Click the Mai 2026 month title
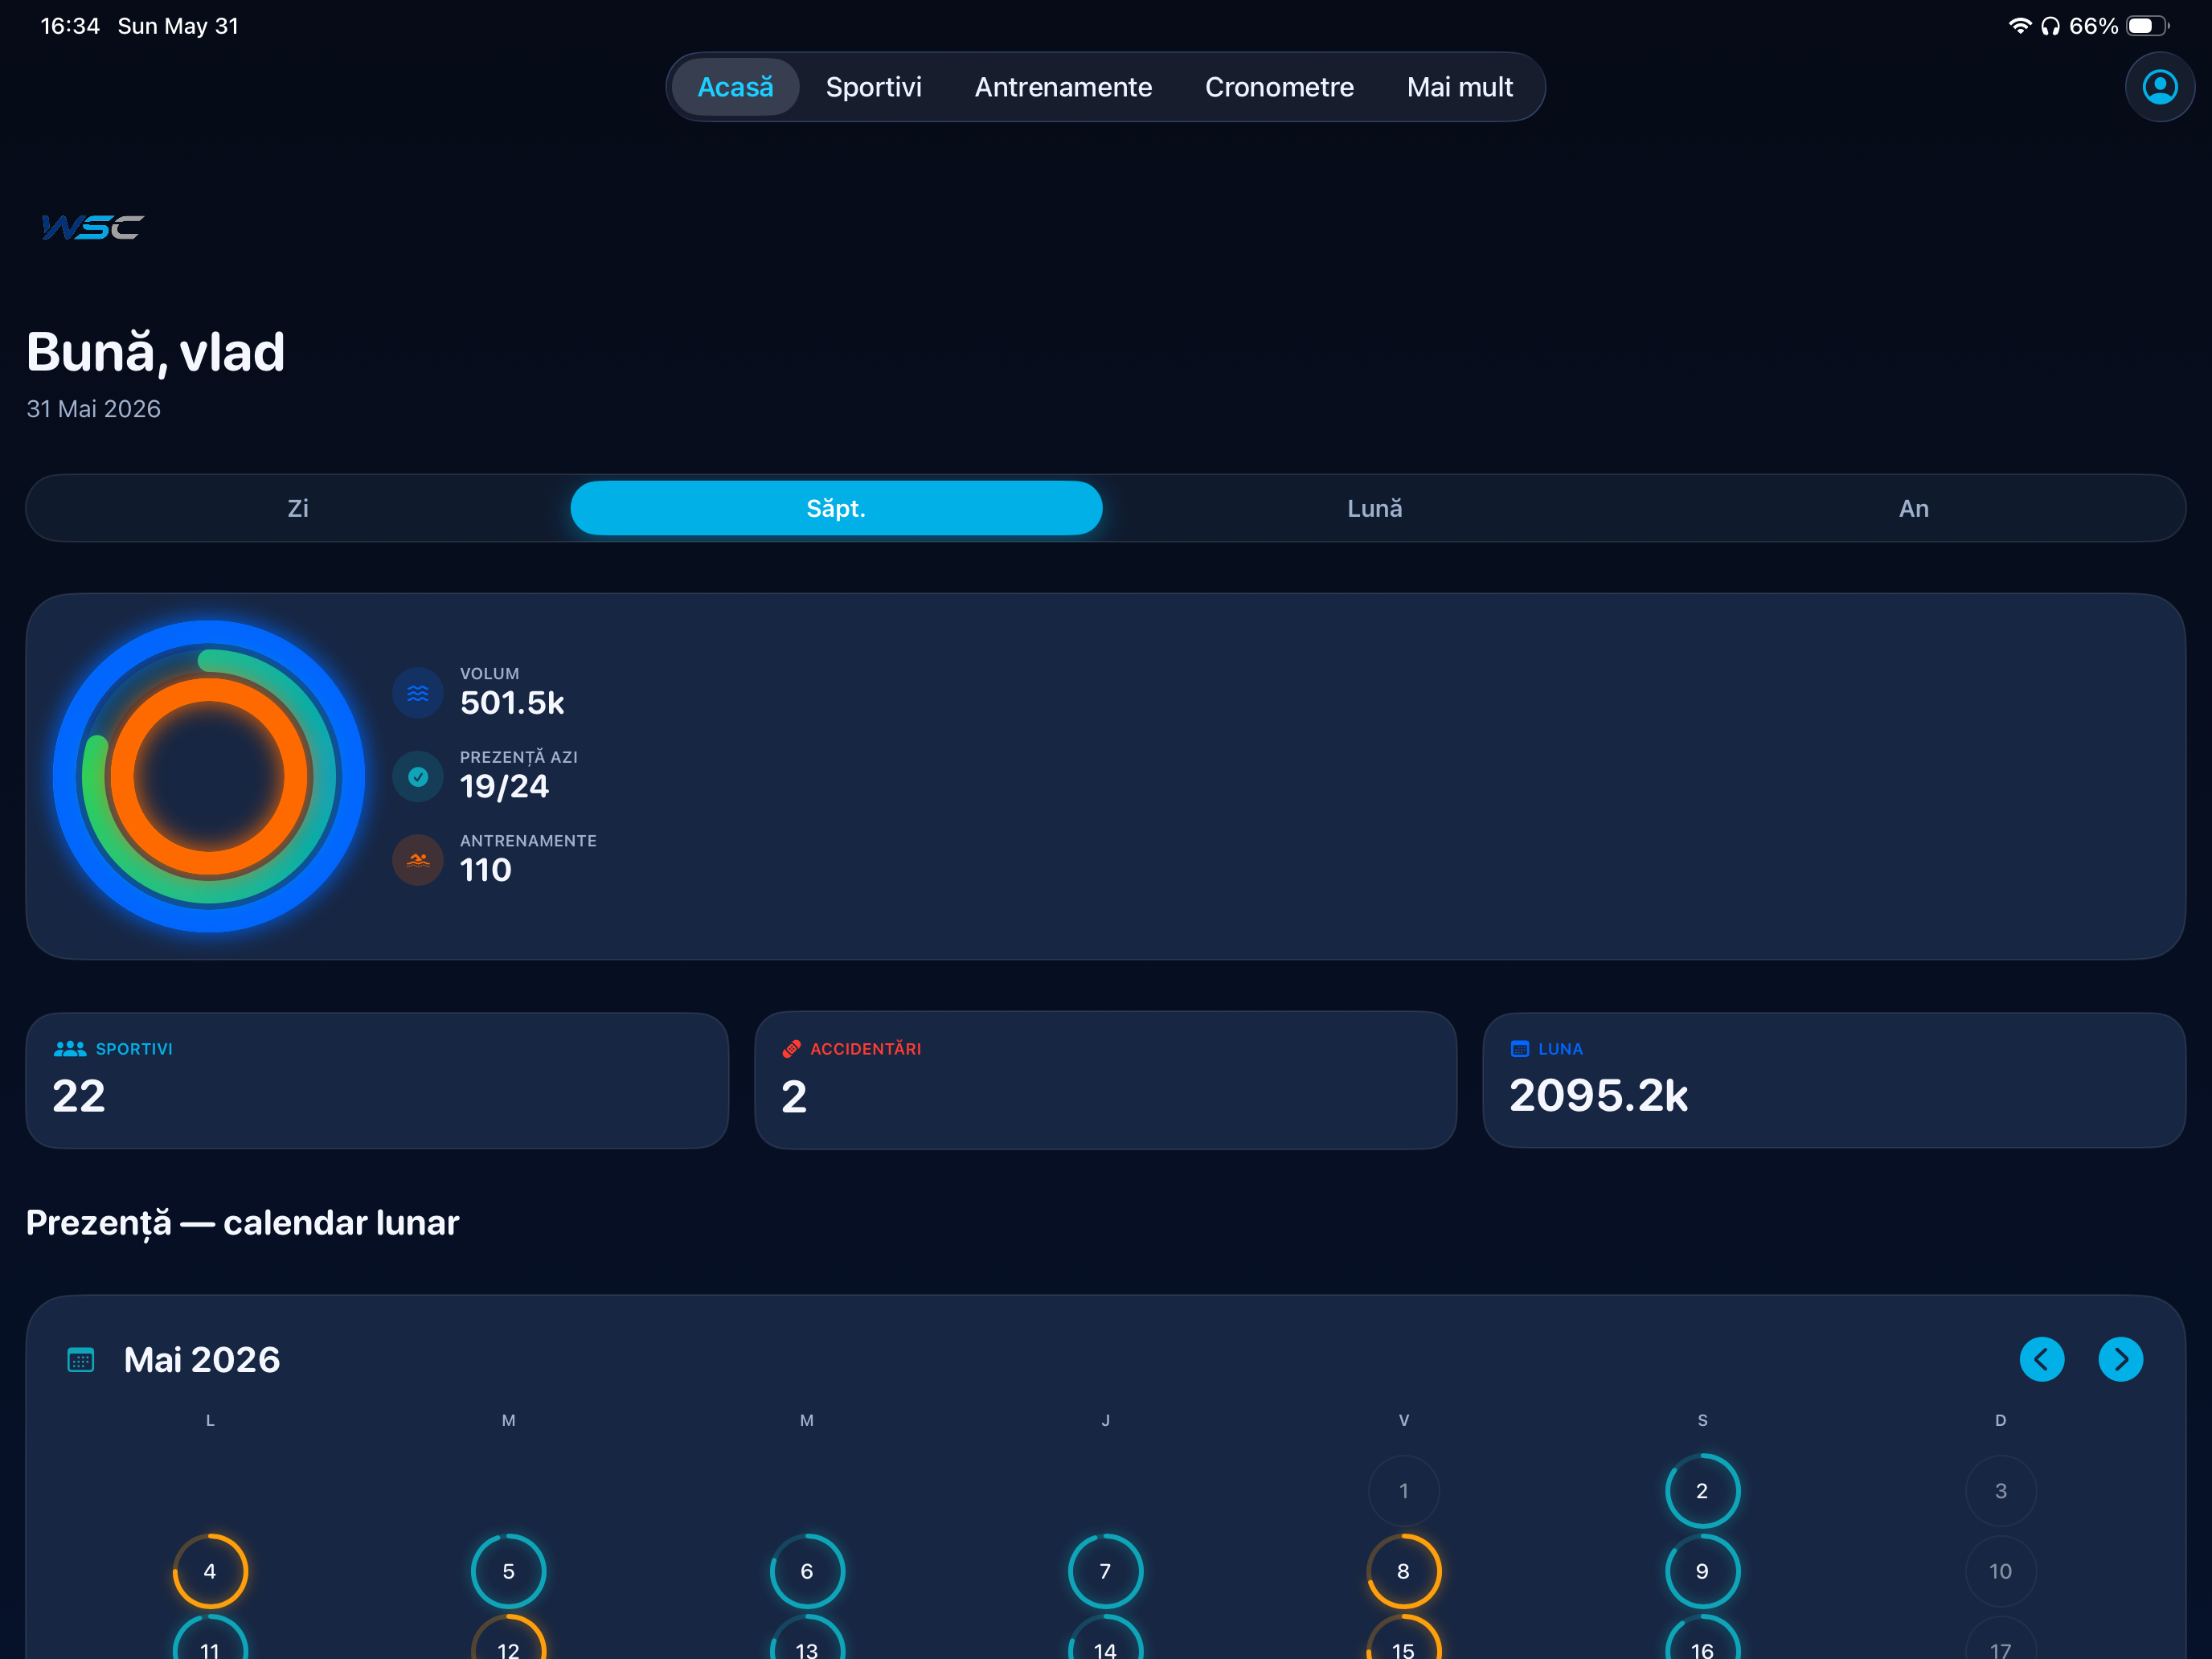This screenshot has height=1659, width=2212. pyautogui.click(x=202, y=1360)
